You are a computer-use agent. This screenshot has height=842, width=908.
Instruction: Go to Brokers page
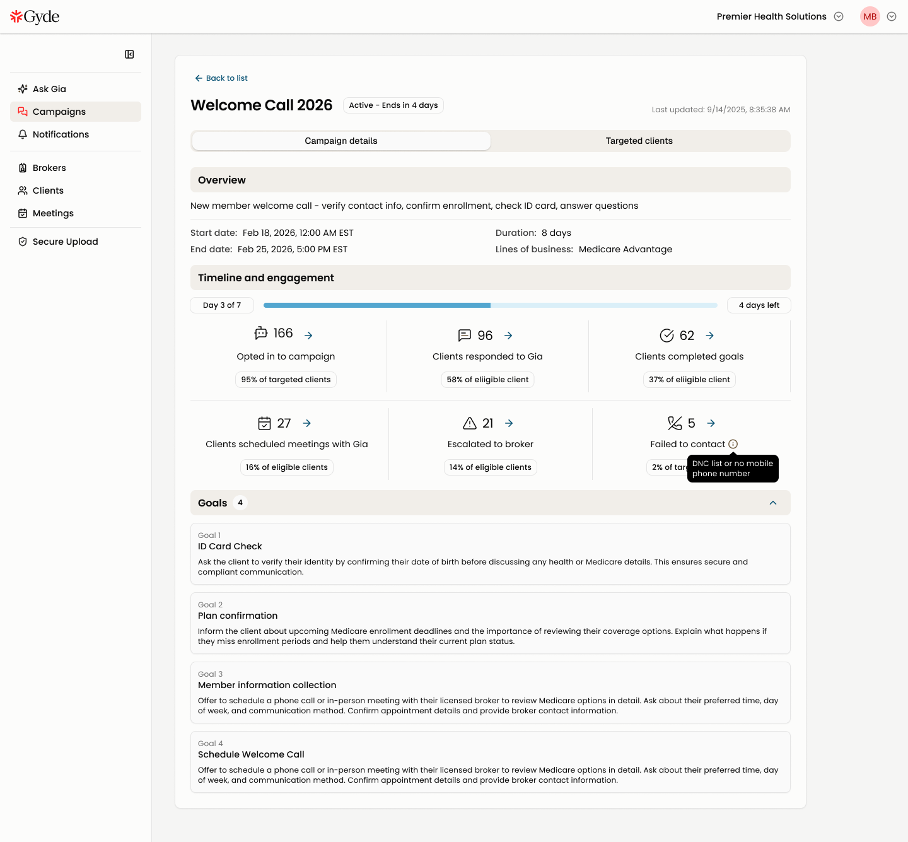point(76,168)
